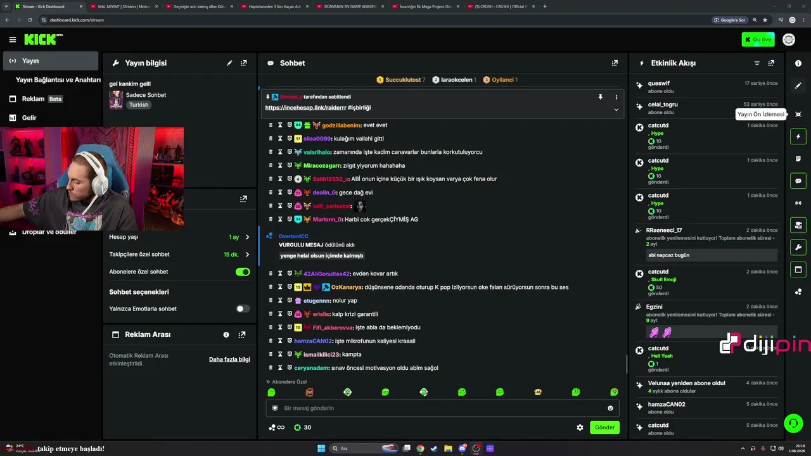Pop out the Sohbet chat panel
This screenshot has height=456, width=811.
615,63
